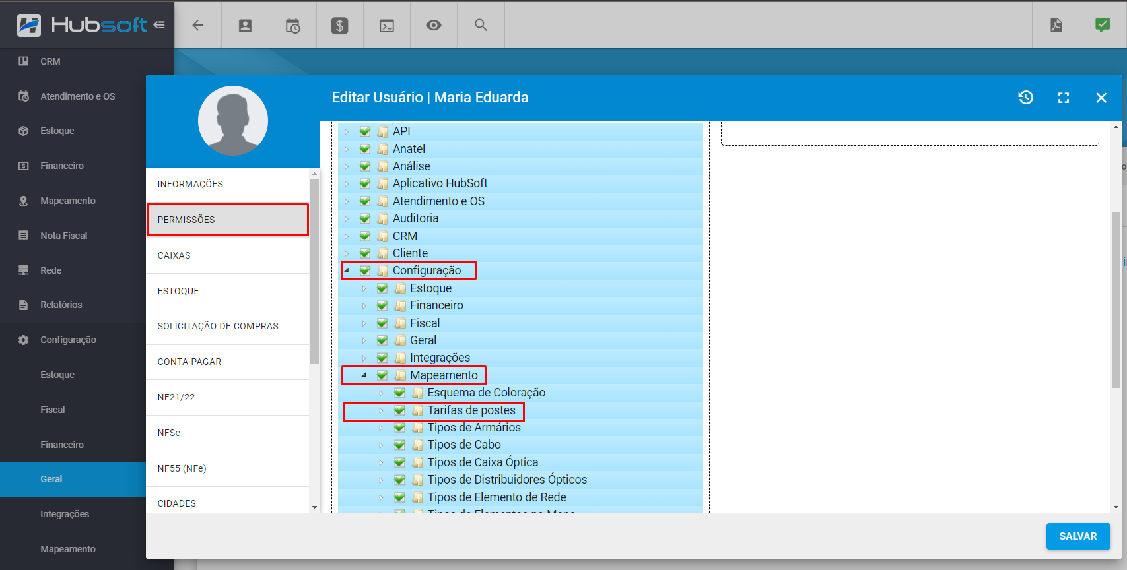The height and width of the screenshot is (570, 1127).
Task: Open the NF55 (NFe) tab
Action: (228, 468)
